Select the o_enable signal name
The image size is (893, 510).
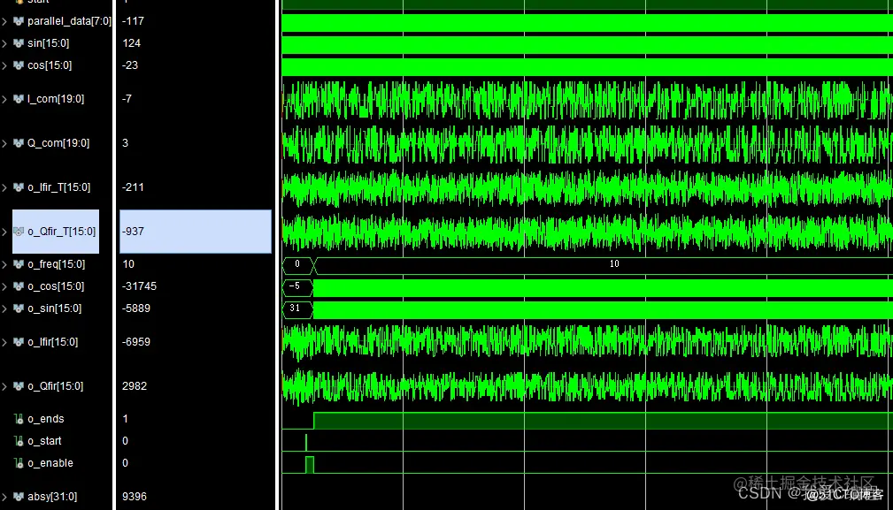click(50, 463)
